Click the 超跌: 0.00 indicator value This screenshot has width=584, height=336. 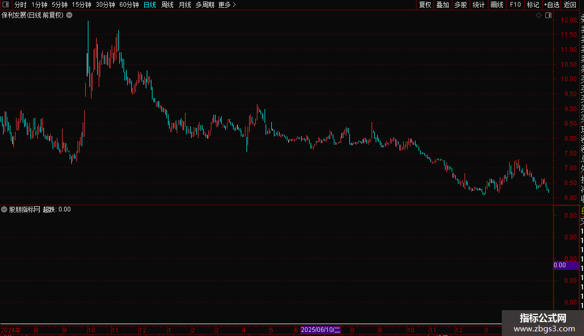click(x=57, y=209)
